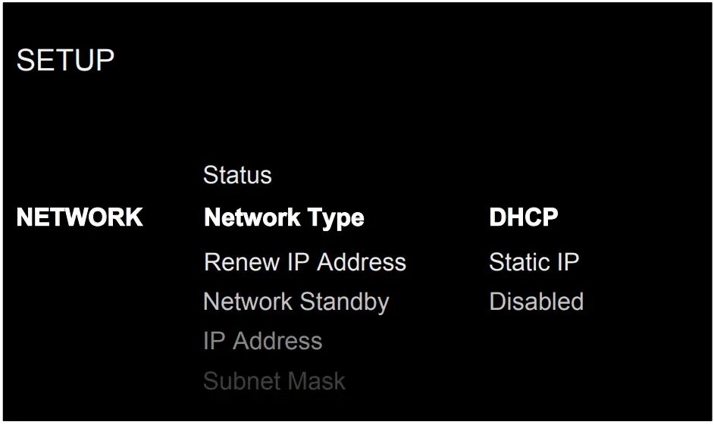Click the Subnet Mask entry

point(274,380)
